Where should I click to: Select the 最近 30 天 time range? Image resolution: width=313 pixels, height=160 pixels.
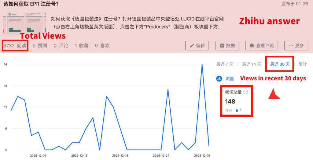click(x=280, y=64)
